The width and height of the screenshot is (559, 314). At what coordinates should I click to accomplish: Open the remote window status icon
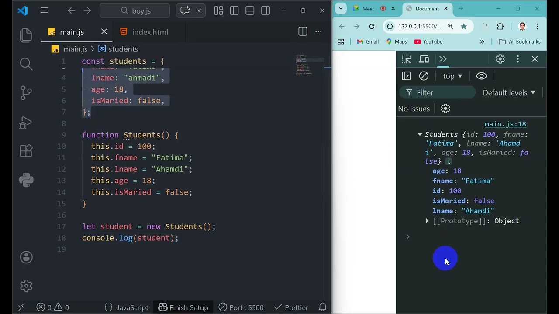click(x=21, y=307)
